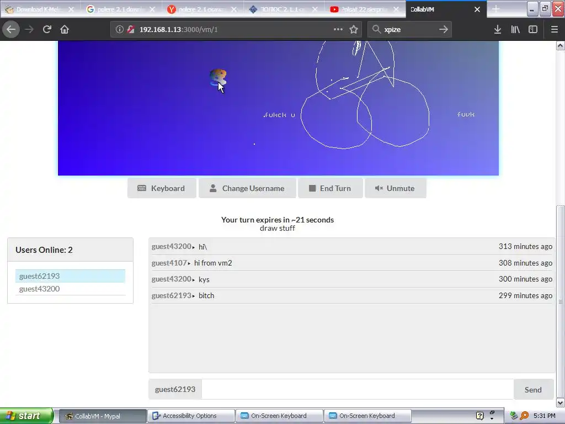565x424 pixels.
Task: Click the insecure connection lock icon
Action: tap(131, 30)
